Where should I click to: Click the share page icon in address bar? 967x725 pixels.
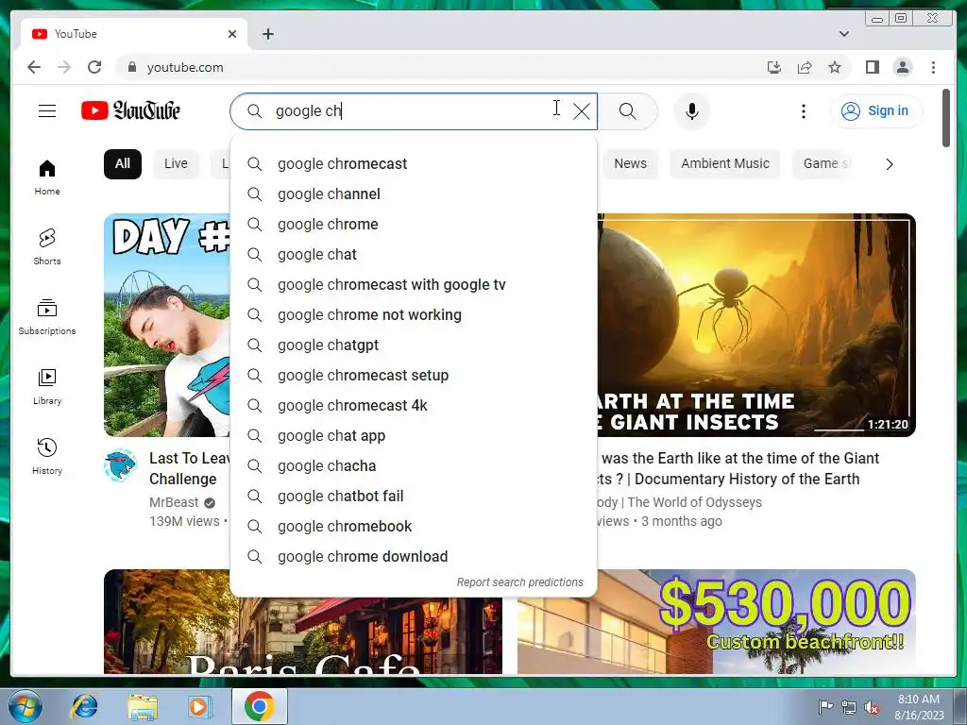[805, 67]
